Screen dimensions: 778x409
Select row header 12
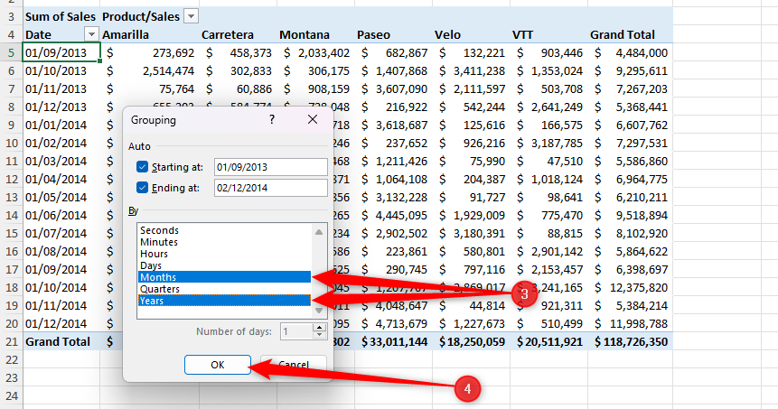(x=11, y=179)
